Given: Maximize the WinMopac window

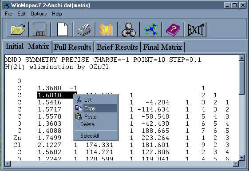Looking at the screenshot, I should tap(234, 5).
